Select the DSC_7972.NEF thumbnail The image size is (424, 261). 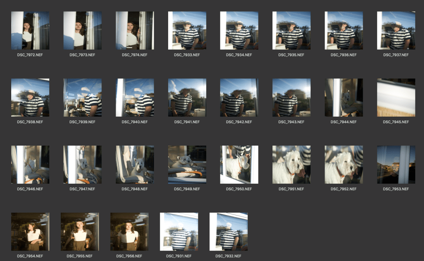tap(30, 31)
